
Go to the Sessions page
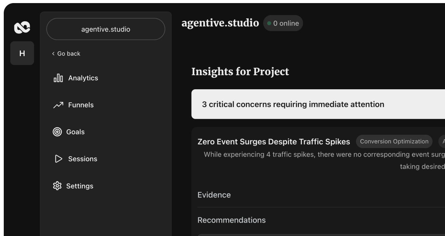(x=82, y=159)
